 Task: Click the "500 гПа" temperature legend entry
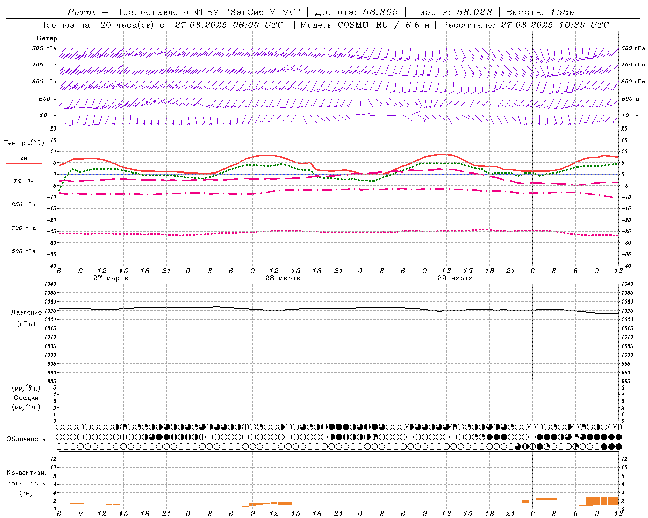coord(24,251)
